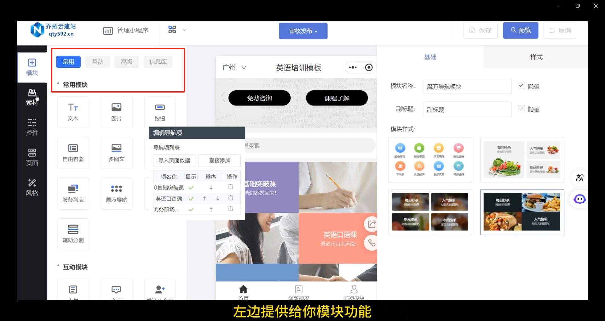605x321 pixels.
Task: Check 隐藏 for 模块名称
Action: pos(521,86)
